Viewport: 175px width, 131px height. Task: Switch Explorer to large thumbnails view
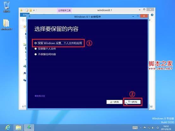click(151, 106)
